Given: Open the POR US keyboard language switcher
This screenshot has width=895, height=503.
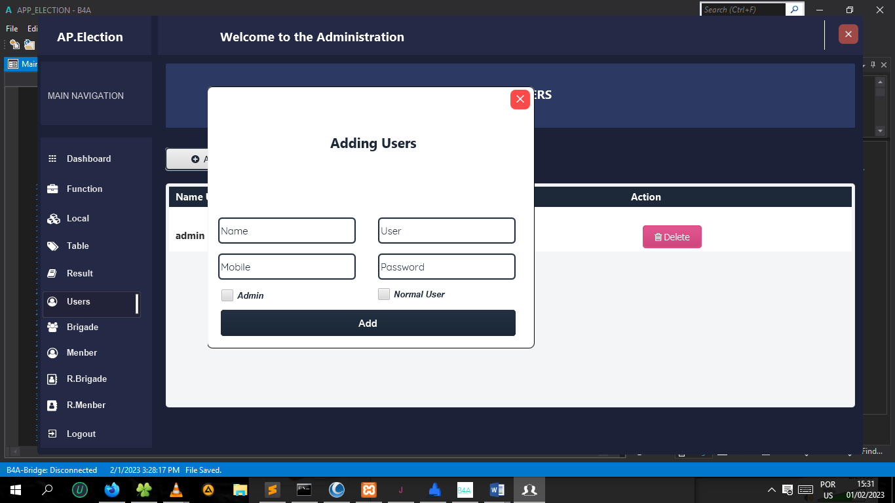Looking at the screenshot, I should (828, 490).
